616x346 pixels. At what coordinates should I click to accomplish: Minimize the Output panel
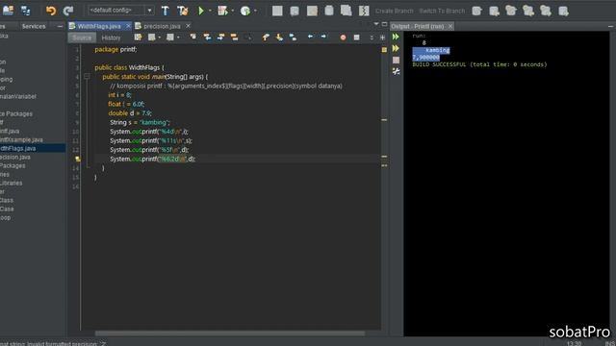coord(610,26)
